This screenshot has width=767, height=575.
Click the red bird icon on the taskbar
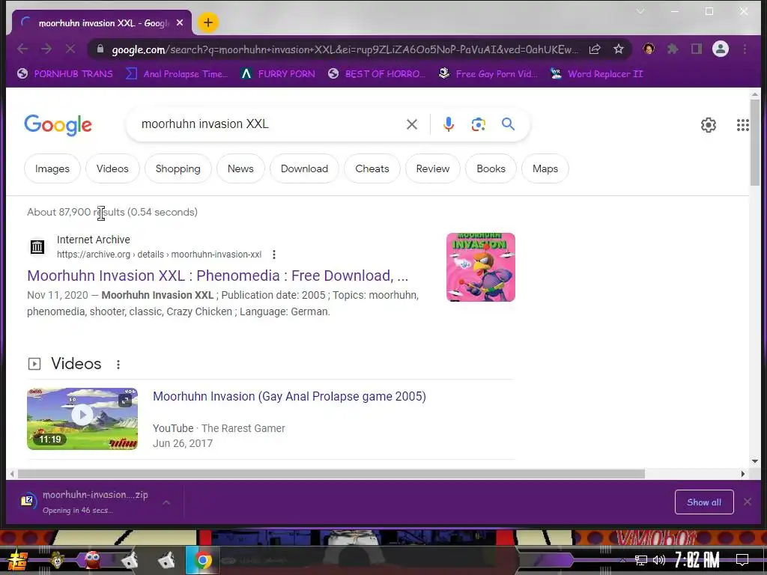(x=92, y=560)
